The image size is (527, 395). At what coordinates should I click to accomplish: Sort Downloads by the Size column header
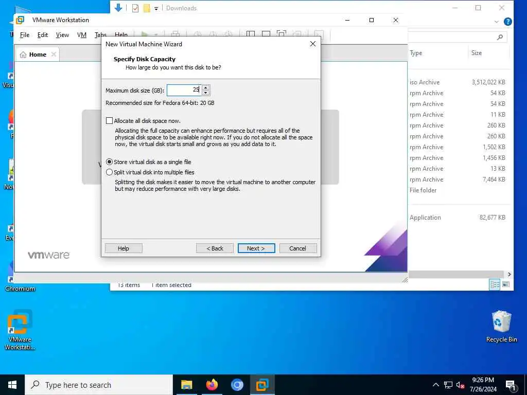476,53
